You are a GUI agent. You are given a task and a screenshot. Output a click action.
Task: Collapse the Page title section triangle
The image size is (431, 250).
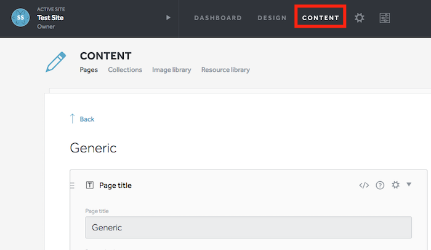pyautogui.click(x=409, y=184)
